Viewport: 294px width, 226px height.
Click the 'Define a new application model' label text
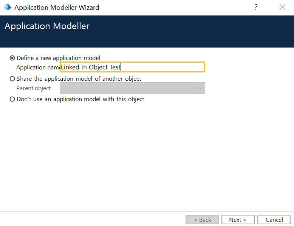(x=59, y=58)
